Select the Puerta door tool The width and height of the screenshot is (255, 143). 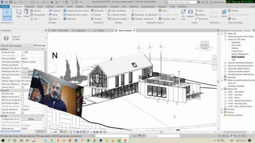[x=26, y=14]
